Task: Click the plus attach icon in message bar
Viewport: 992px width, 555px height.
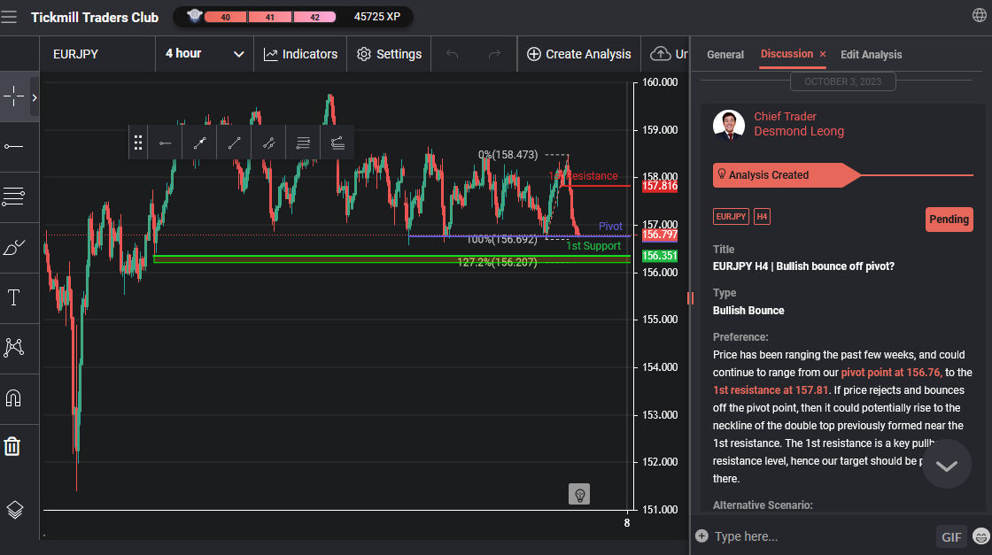Action: tap(701, 536)
